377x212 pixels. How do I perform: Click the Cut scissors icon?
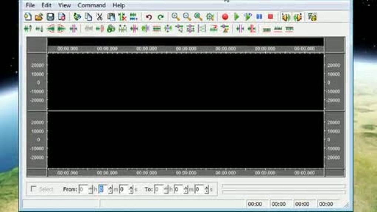click(99, 17)
